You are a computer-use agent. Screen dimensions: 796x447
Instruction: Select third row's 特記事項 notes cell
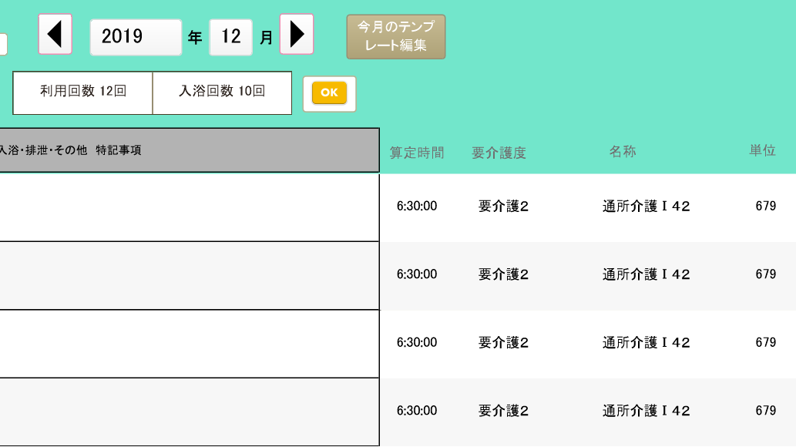click(190, 344)
